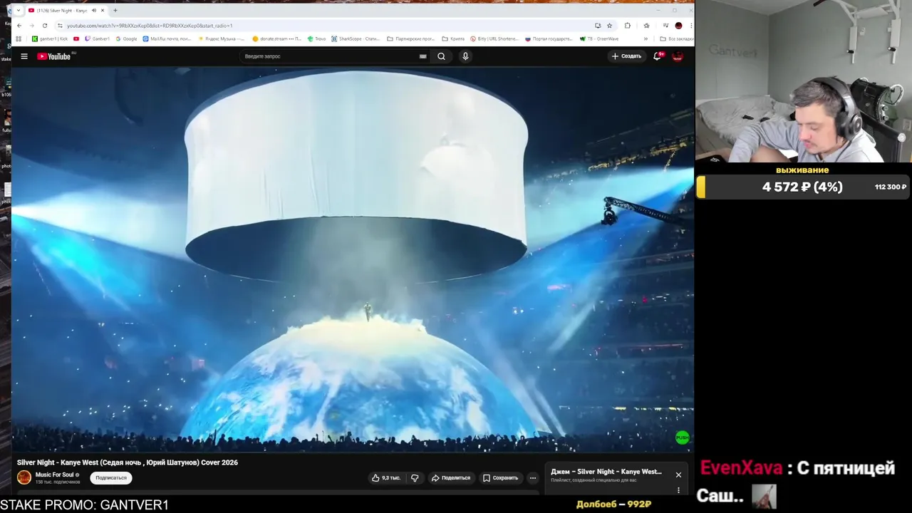Mute the tab via its speaker icon
Image resolution: width=912 pixels, height=513 pixels.
[x=94, y=11]
